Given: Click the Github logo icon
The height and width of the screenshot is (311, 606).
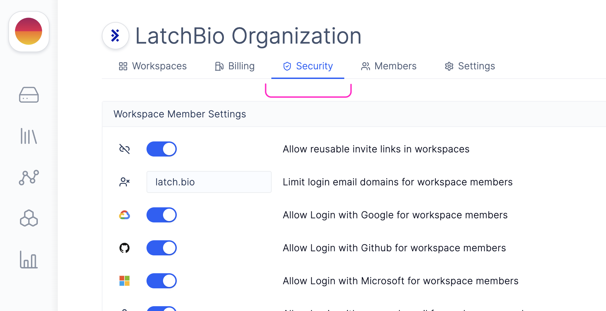Looking at the screenshot, I should click(125, 248).
